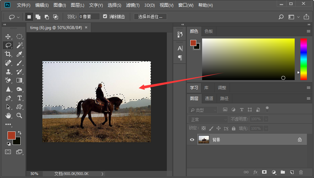The image size is (314, 178).
Task: Click the search magnifier in options bar
Action: point(281,17)
